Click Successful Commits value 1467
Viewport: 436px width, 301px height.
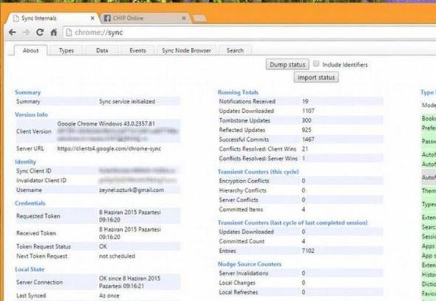[308, 139]
